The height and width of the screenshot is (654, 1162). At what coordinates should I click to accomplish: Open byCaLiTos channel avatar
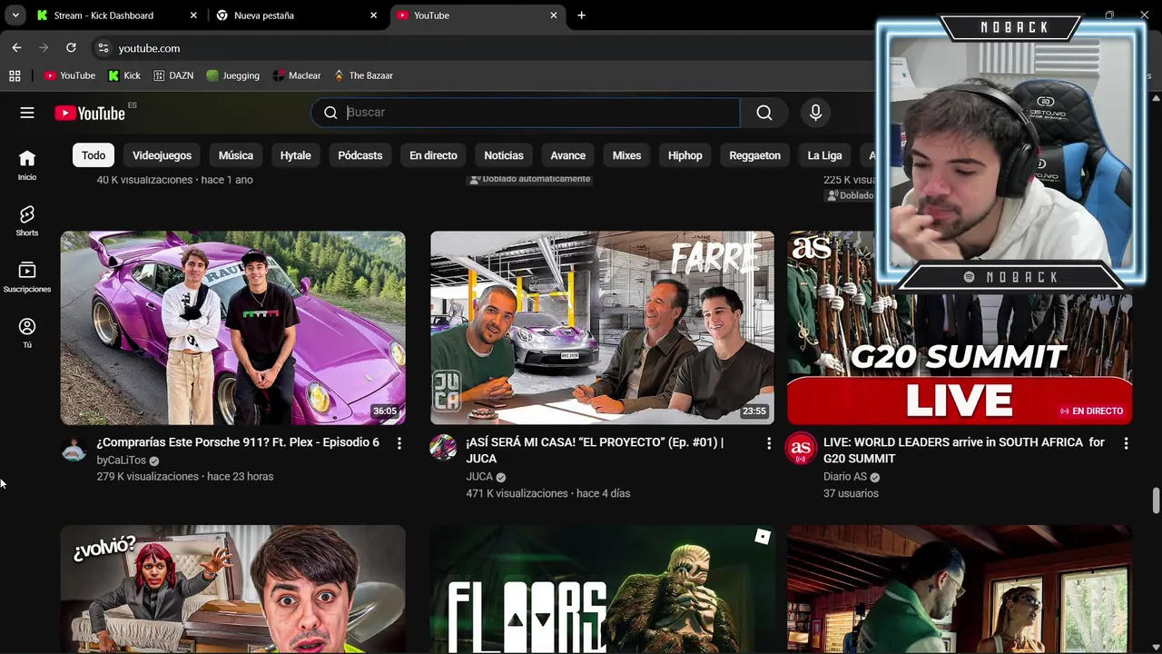(x=74, y=449)
